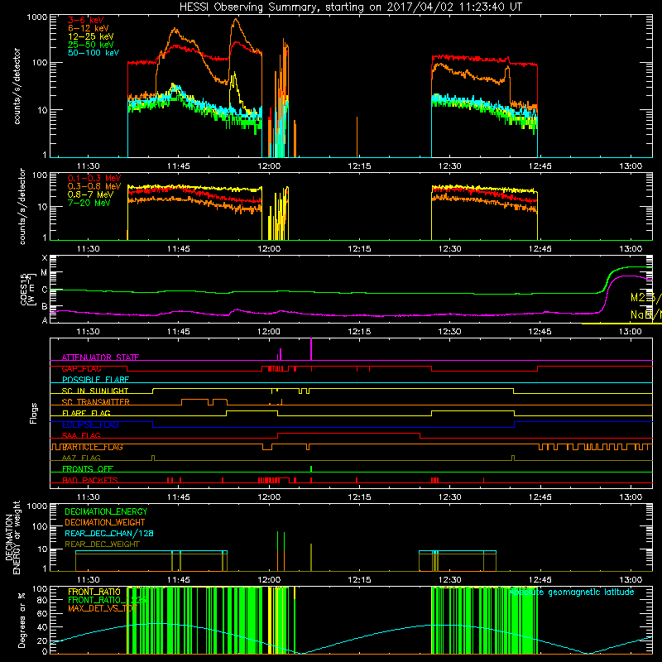This screenshot has width=662, height=662.
Task: Select the 50-100 keV legend label
Action: [94, 53]
